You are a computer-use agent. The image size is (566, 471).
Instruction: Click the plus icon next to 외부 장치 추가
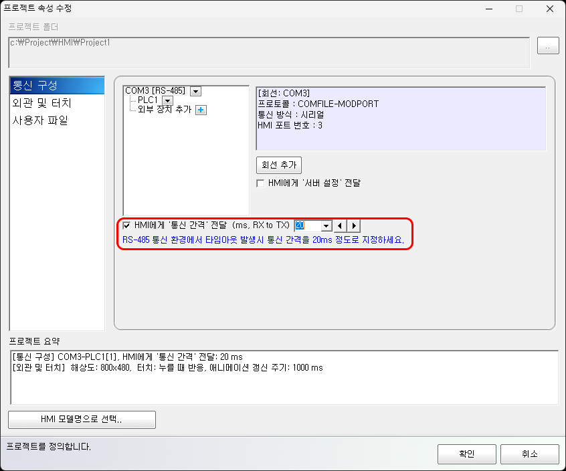pos(201,110)
